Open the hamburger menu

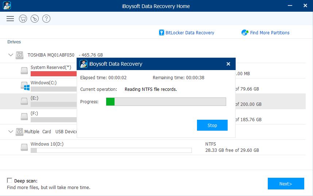(x=10, y=19)
